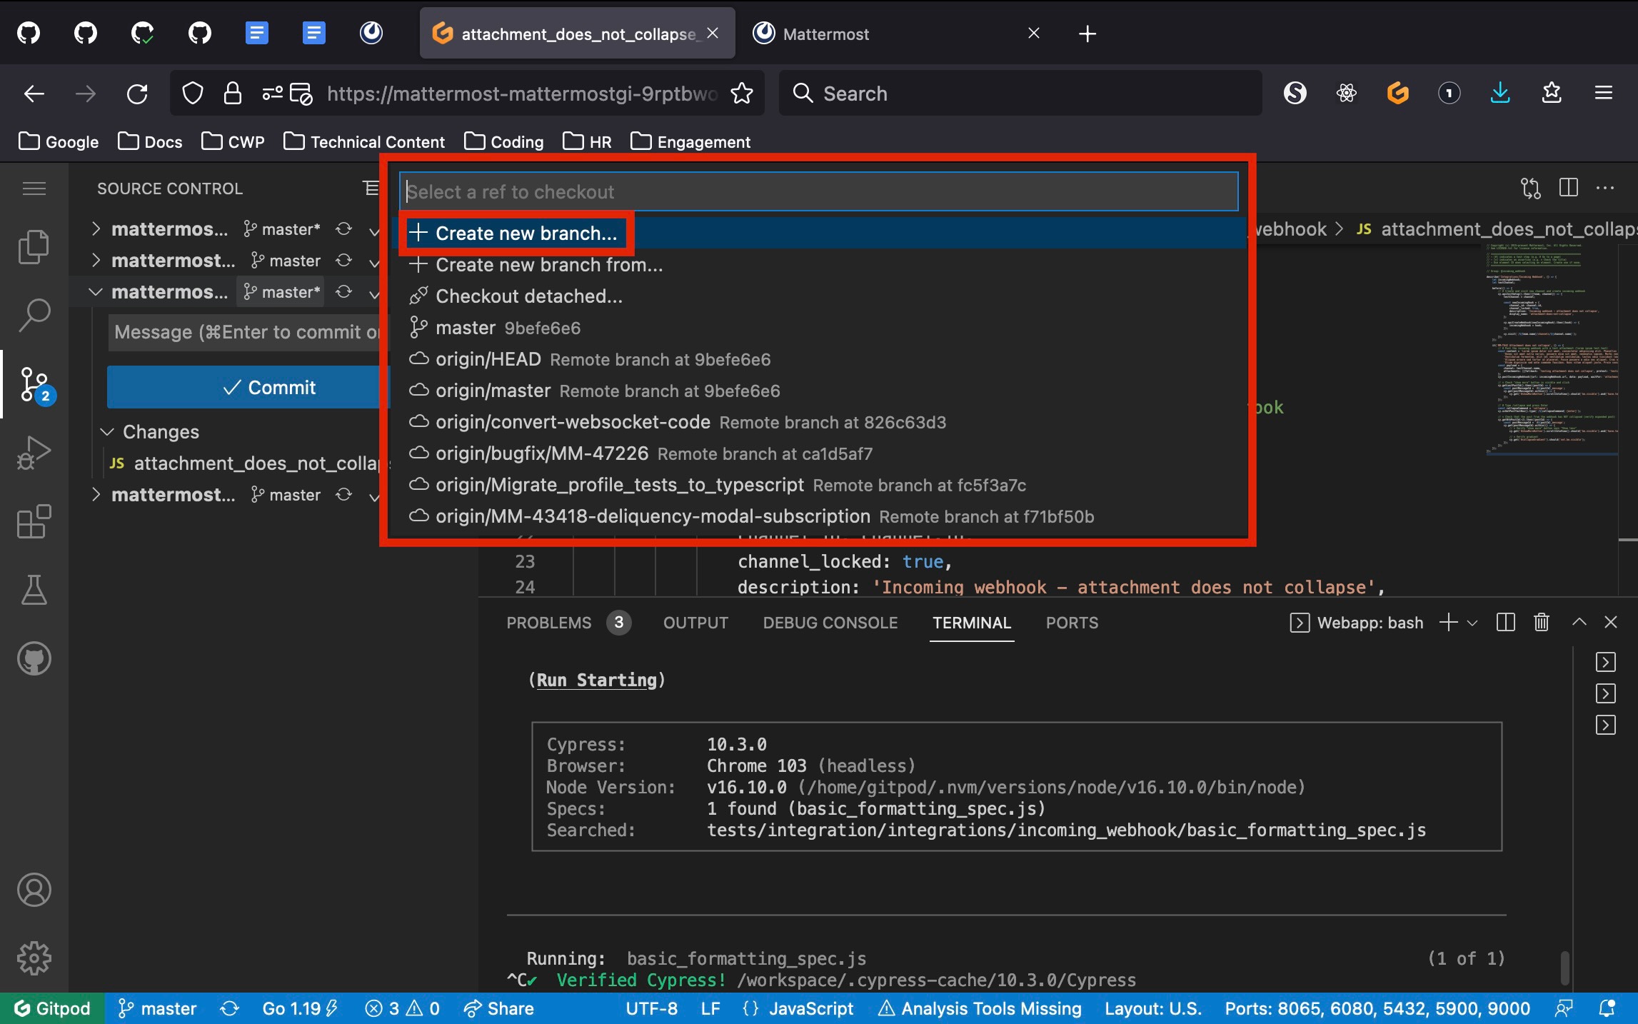This screenshot has width=1638, height=1024.
Task: Expand the last mattermost repository row
Action: [x=96, y=495]
